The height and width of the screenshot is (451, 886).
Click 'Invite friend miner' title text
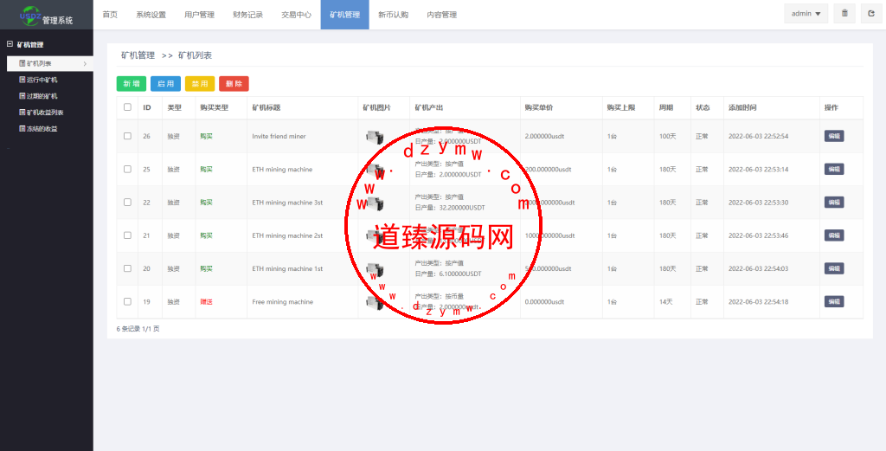(279, 136)
